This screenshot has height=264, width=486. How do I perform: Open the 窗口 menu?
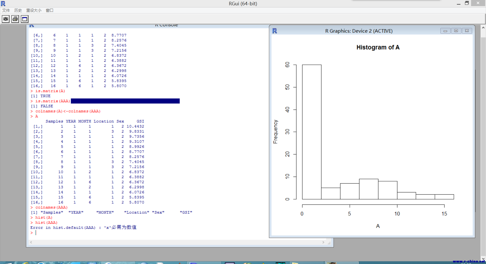[50, 10]
